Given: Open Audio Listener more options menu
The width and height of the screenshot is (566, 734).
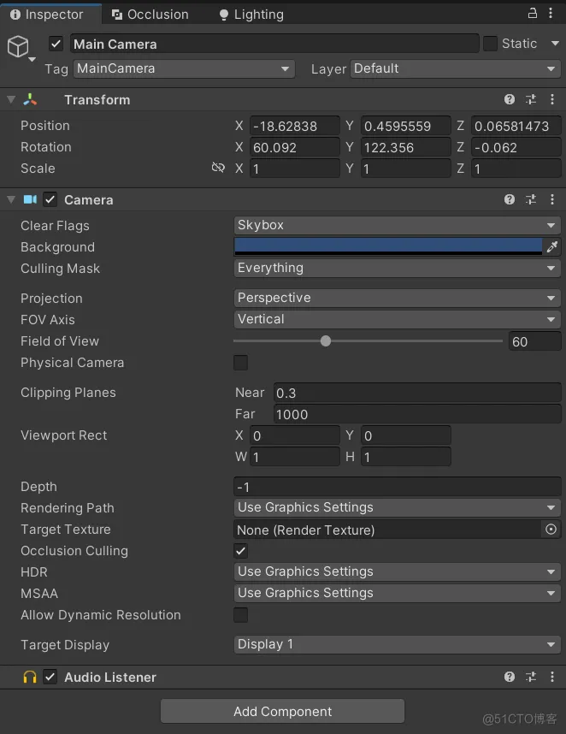Looking at the screenshot, I should (x=552, y=677).
